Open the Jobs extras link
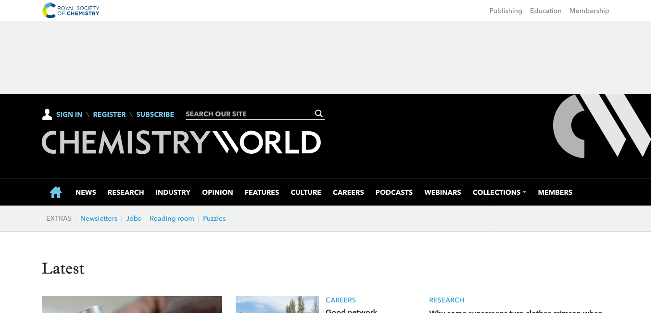657x313 pixels. pos(133,218)
